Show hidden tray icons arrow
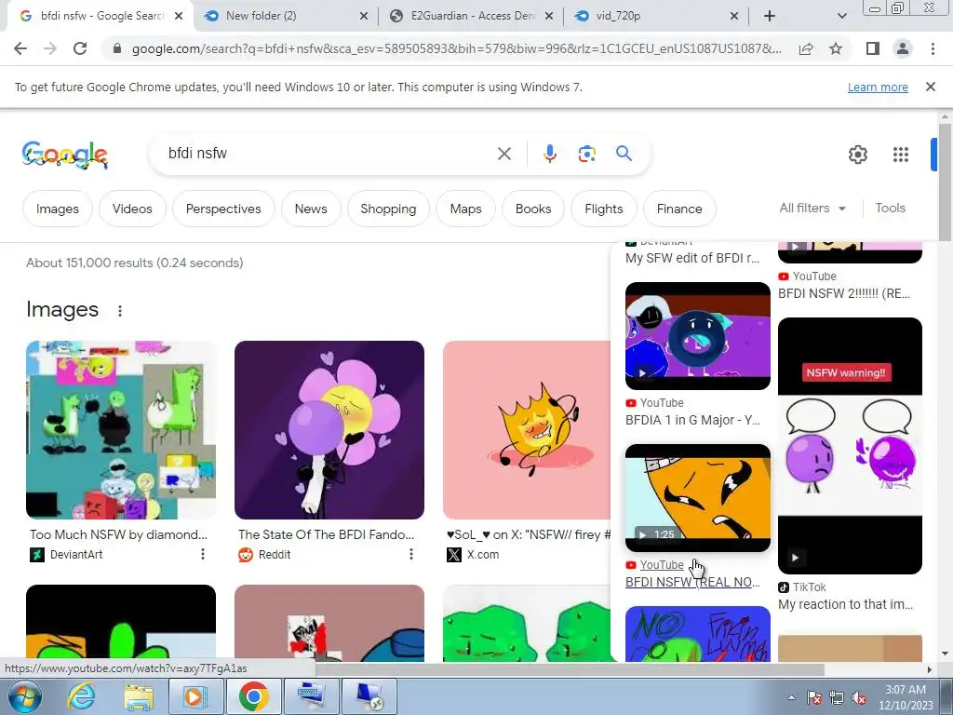The image size is (953, 715). (791, 698)
